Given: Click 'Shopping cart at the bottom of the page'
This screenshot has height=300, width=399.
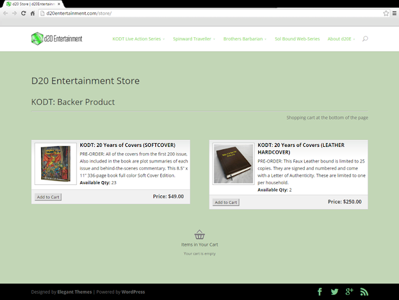Looking at the screenshot, I should 327,118.
